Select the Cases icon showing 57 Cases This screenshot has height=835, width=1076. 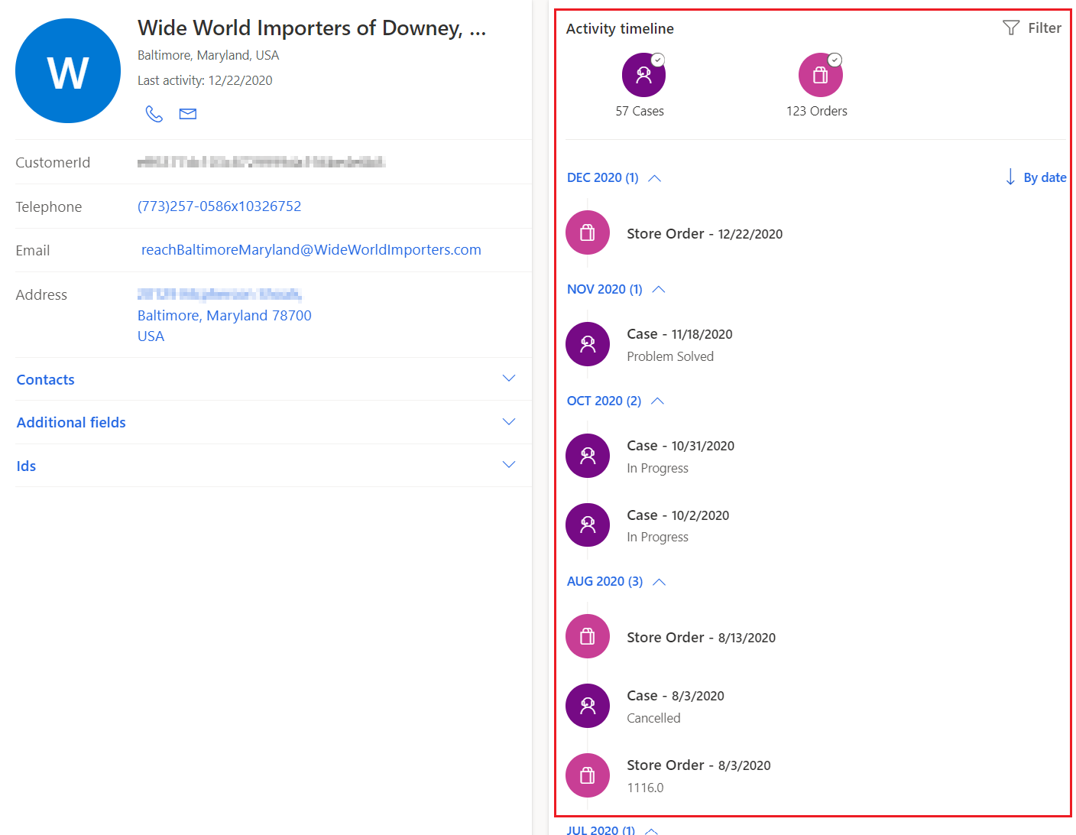(x=643, y=74)
